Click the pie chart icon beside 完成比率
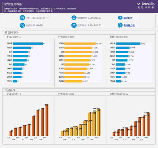 click(22, 25)
